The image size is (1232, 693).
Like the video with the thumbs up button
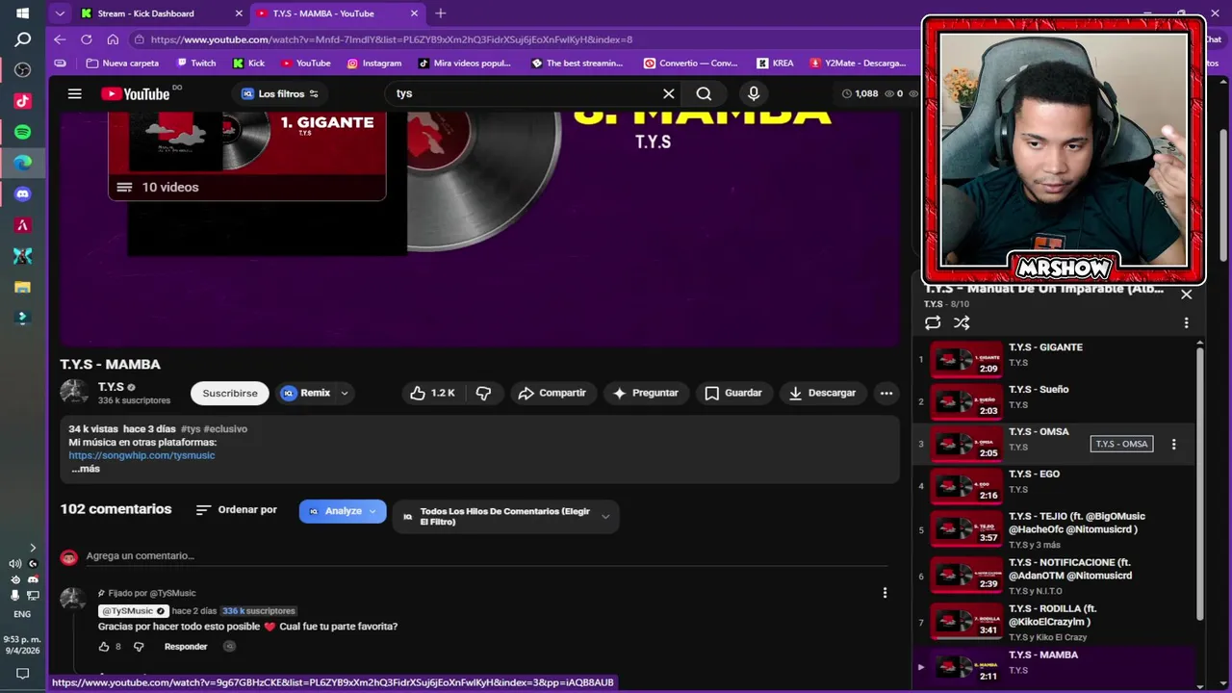pos(432,393)
